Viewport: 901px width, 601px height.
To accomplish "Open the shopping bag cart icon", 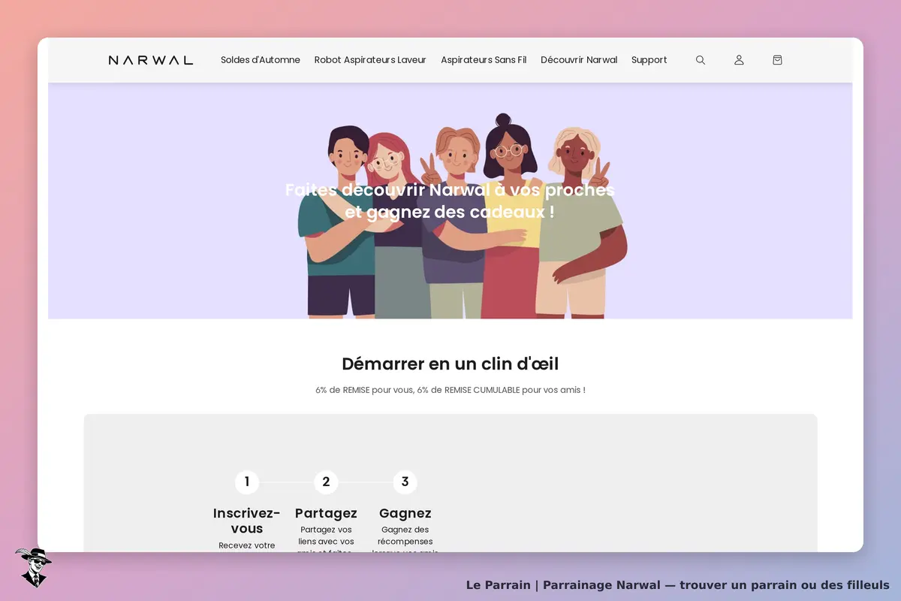I will coord(777,60).
